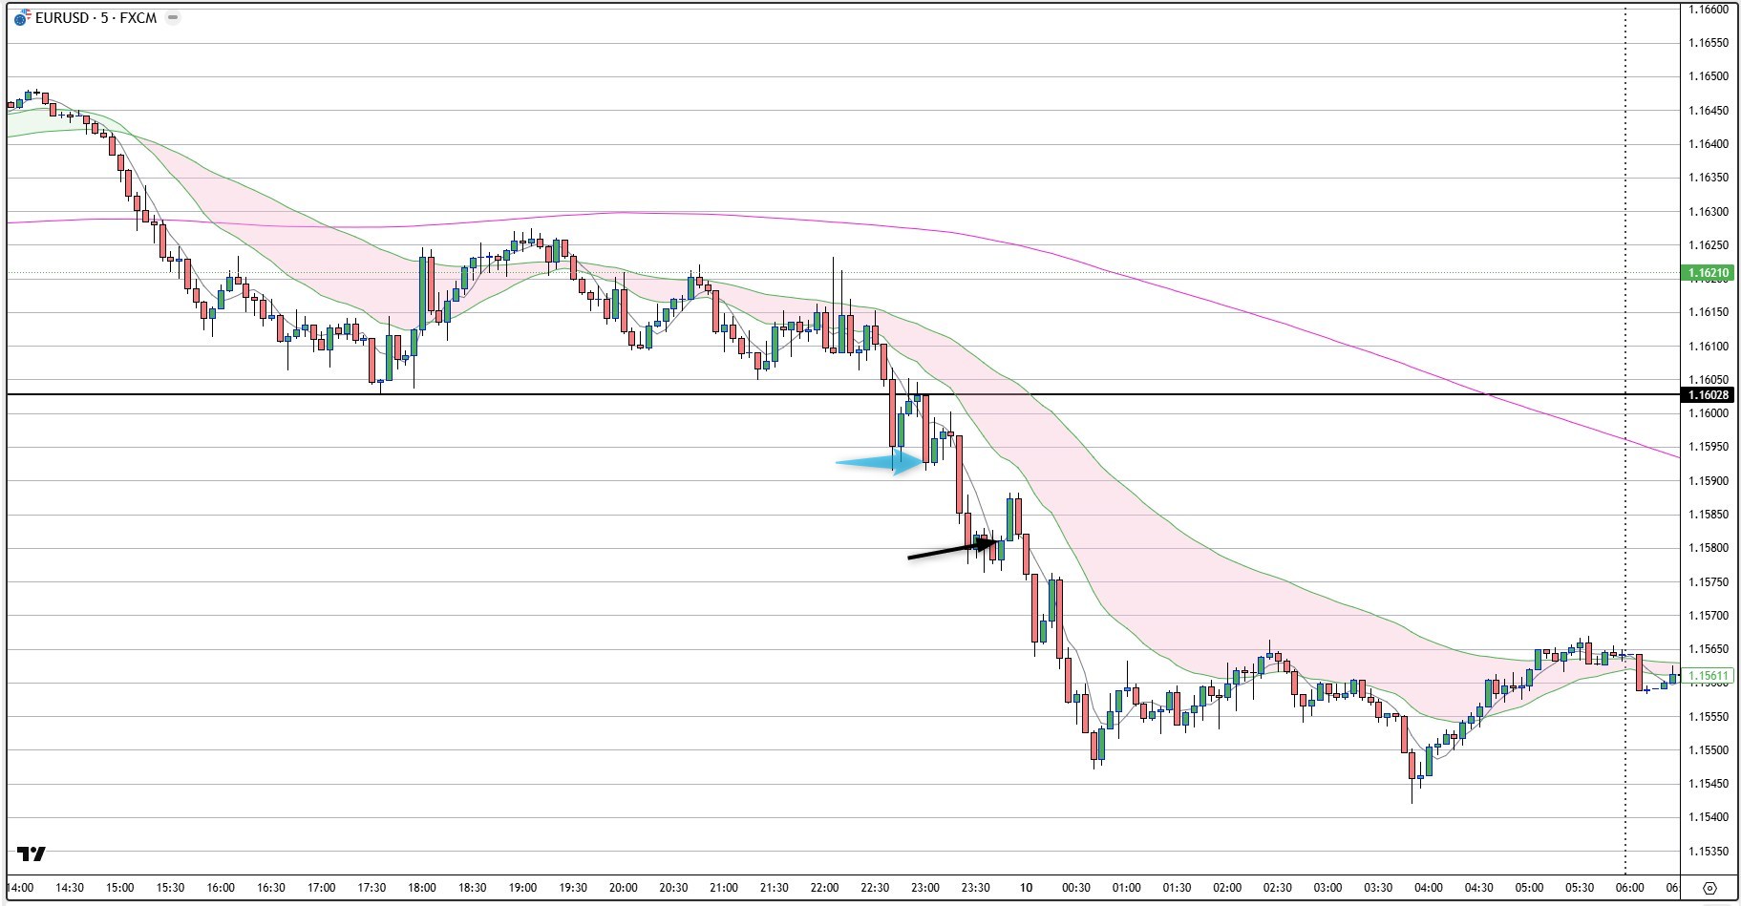Screen dimensions: 1741x906
Task: Select the black arrow drawing
Action: [950, 550]
